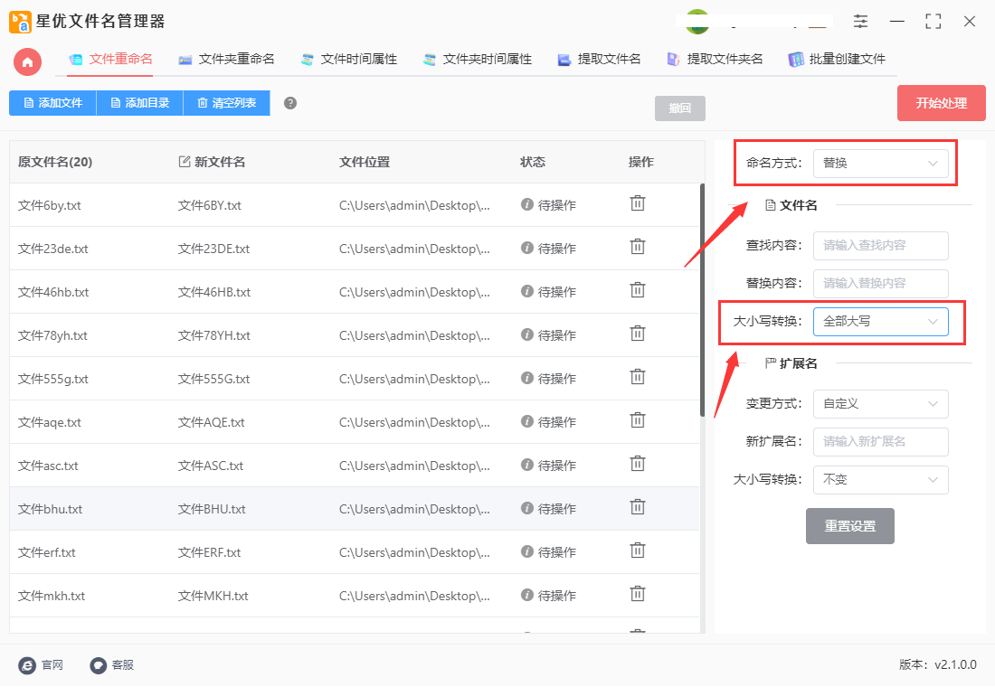Click the 重置设置 button
995x687 pixels.
tap(849, 526)
